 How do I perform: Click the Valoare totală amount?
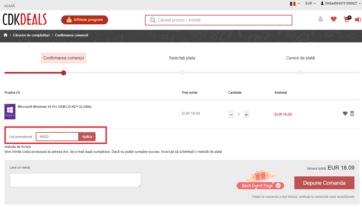(x=341, y=168)
